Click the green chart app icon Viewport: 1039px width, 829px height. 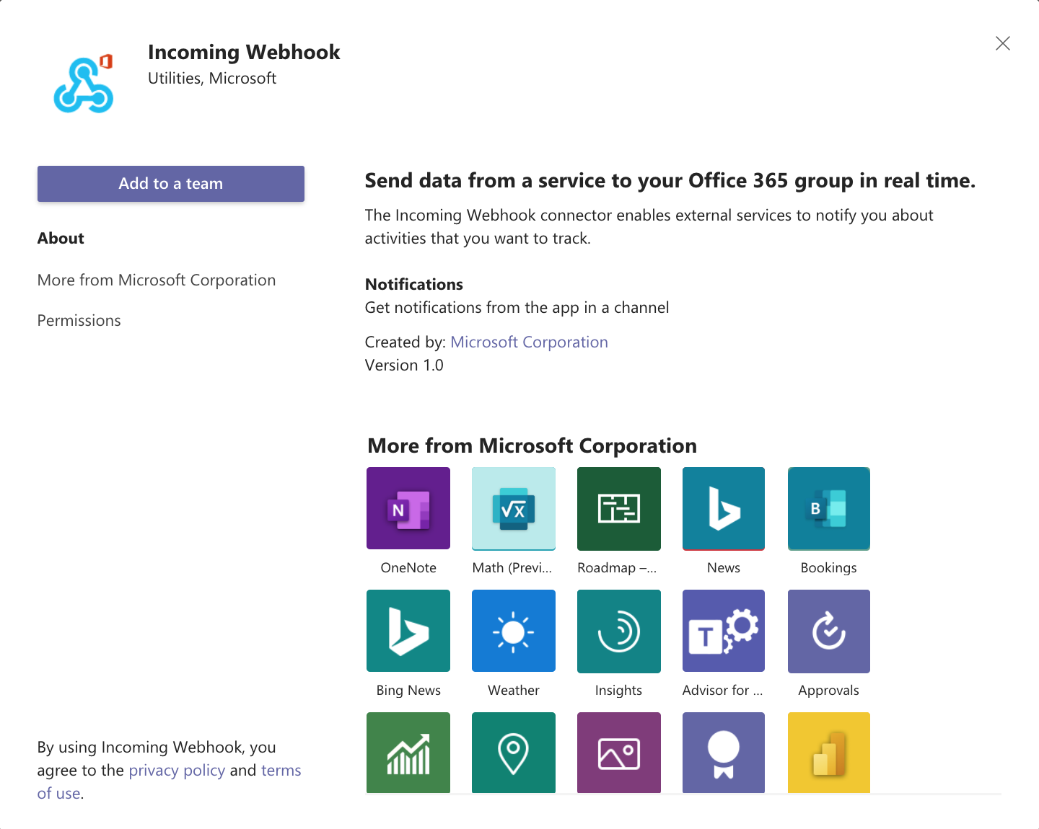tap(408, 753)
